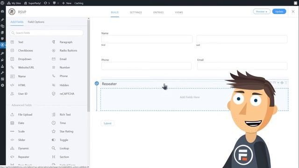Add an HTML field
The height and width of the screenshot is (168, 299).
21,85
